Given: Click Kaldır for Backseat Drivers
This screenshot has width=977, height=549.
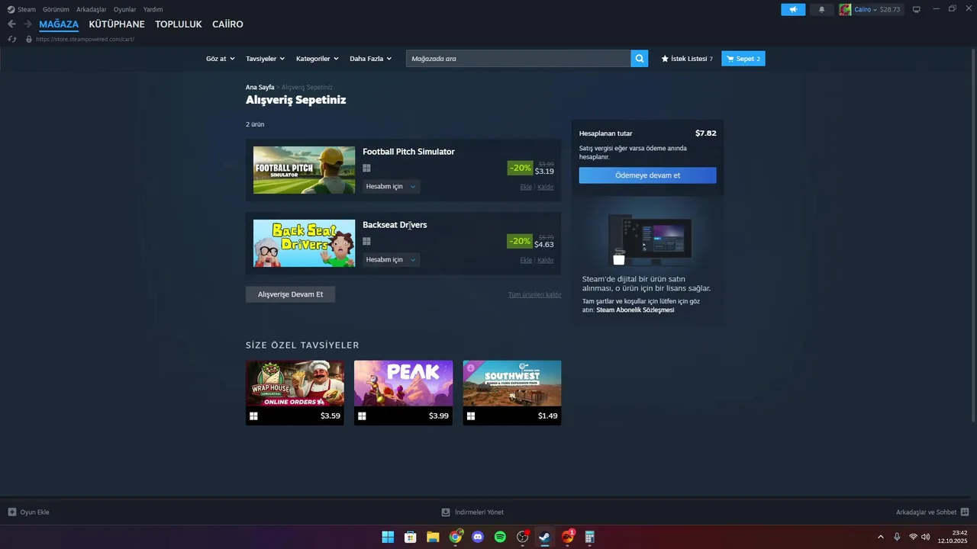Looking at the screenshot, I should (x=546, y=260).
